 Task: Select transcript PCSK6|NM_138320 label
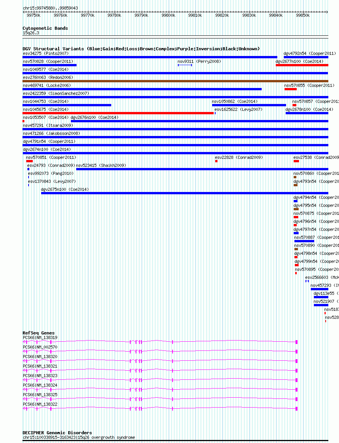click(40, 357)
